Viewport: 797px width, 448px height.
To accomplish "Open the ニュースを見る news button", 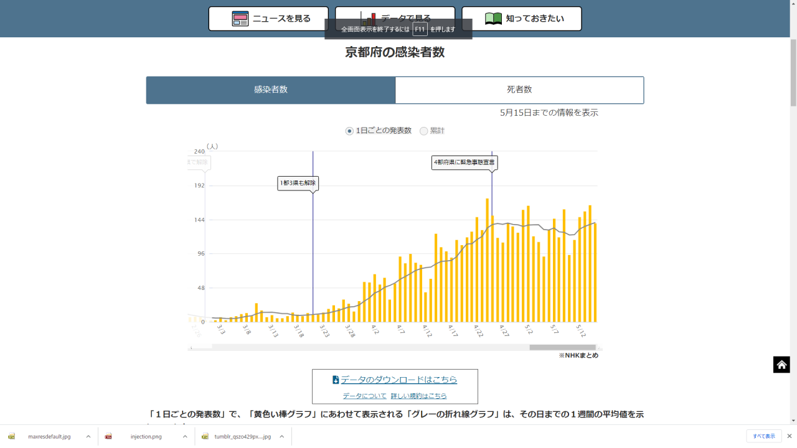I will coord(268,19).
